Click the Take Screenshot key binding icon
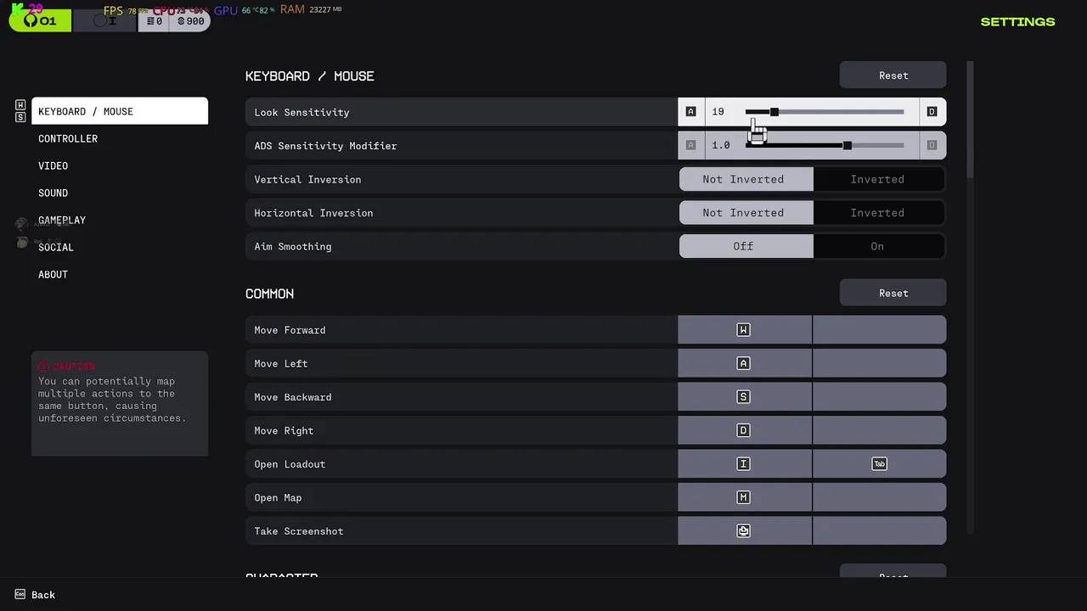1087x611 pixels. (x=743, y=531)
